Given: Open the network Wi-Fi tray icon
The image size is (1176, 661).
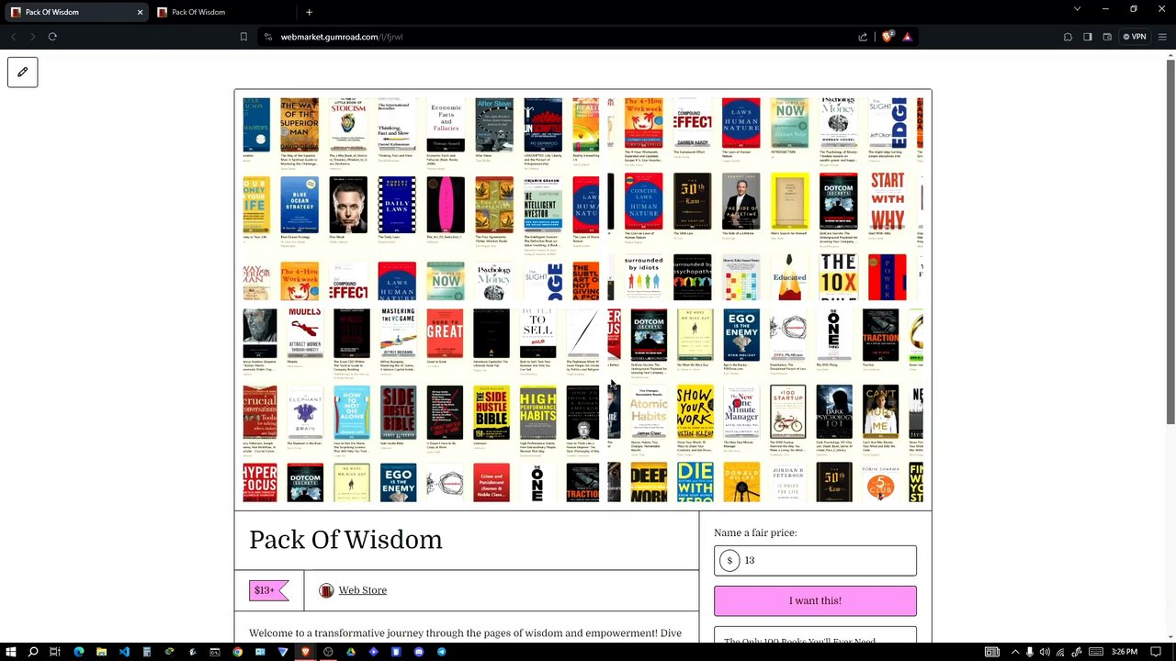Looking at the screenshot, I should pyautogui.click(x=1060, y=652).
